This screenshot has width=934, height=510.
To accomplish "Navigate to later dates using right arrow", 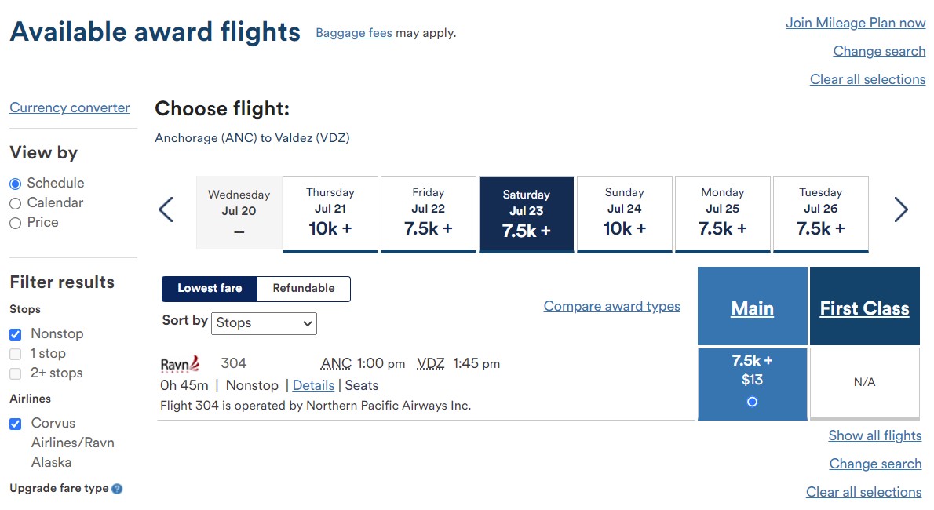I will [901, 210].
